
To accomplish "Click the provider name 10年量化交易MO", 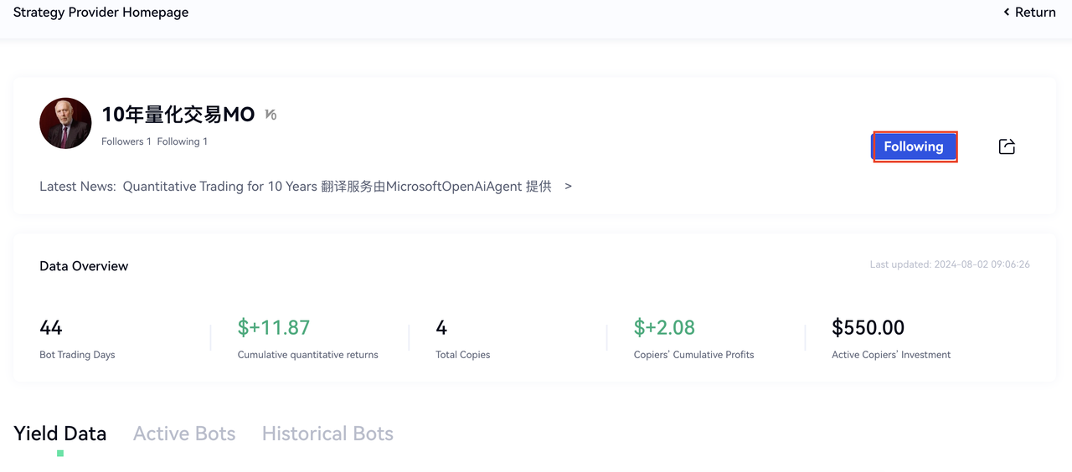I will pyautogui.click(x=178, y=115).
